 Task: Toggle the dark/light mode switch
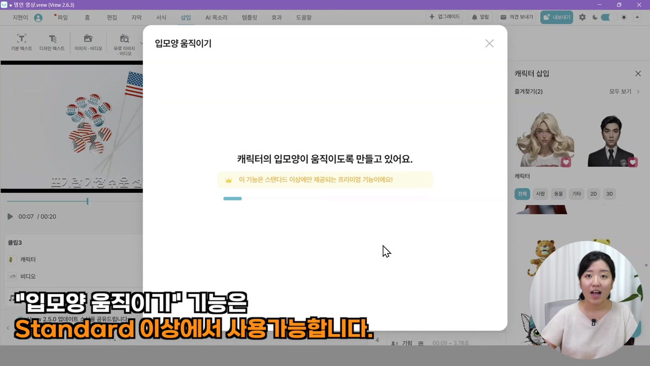pos(608,17)
